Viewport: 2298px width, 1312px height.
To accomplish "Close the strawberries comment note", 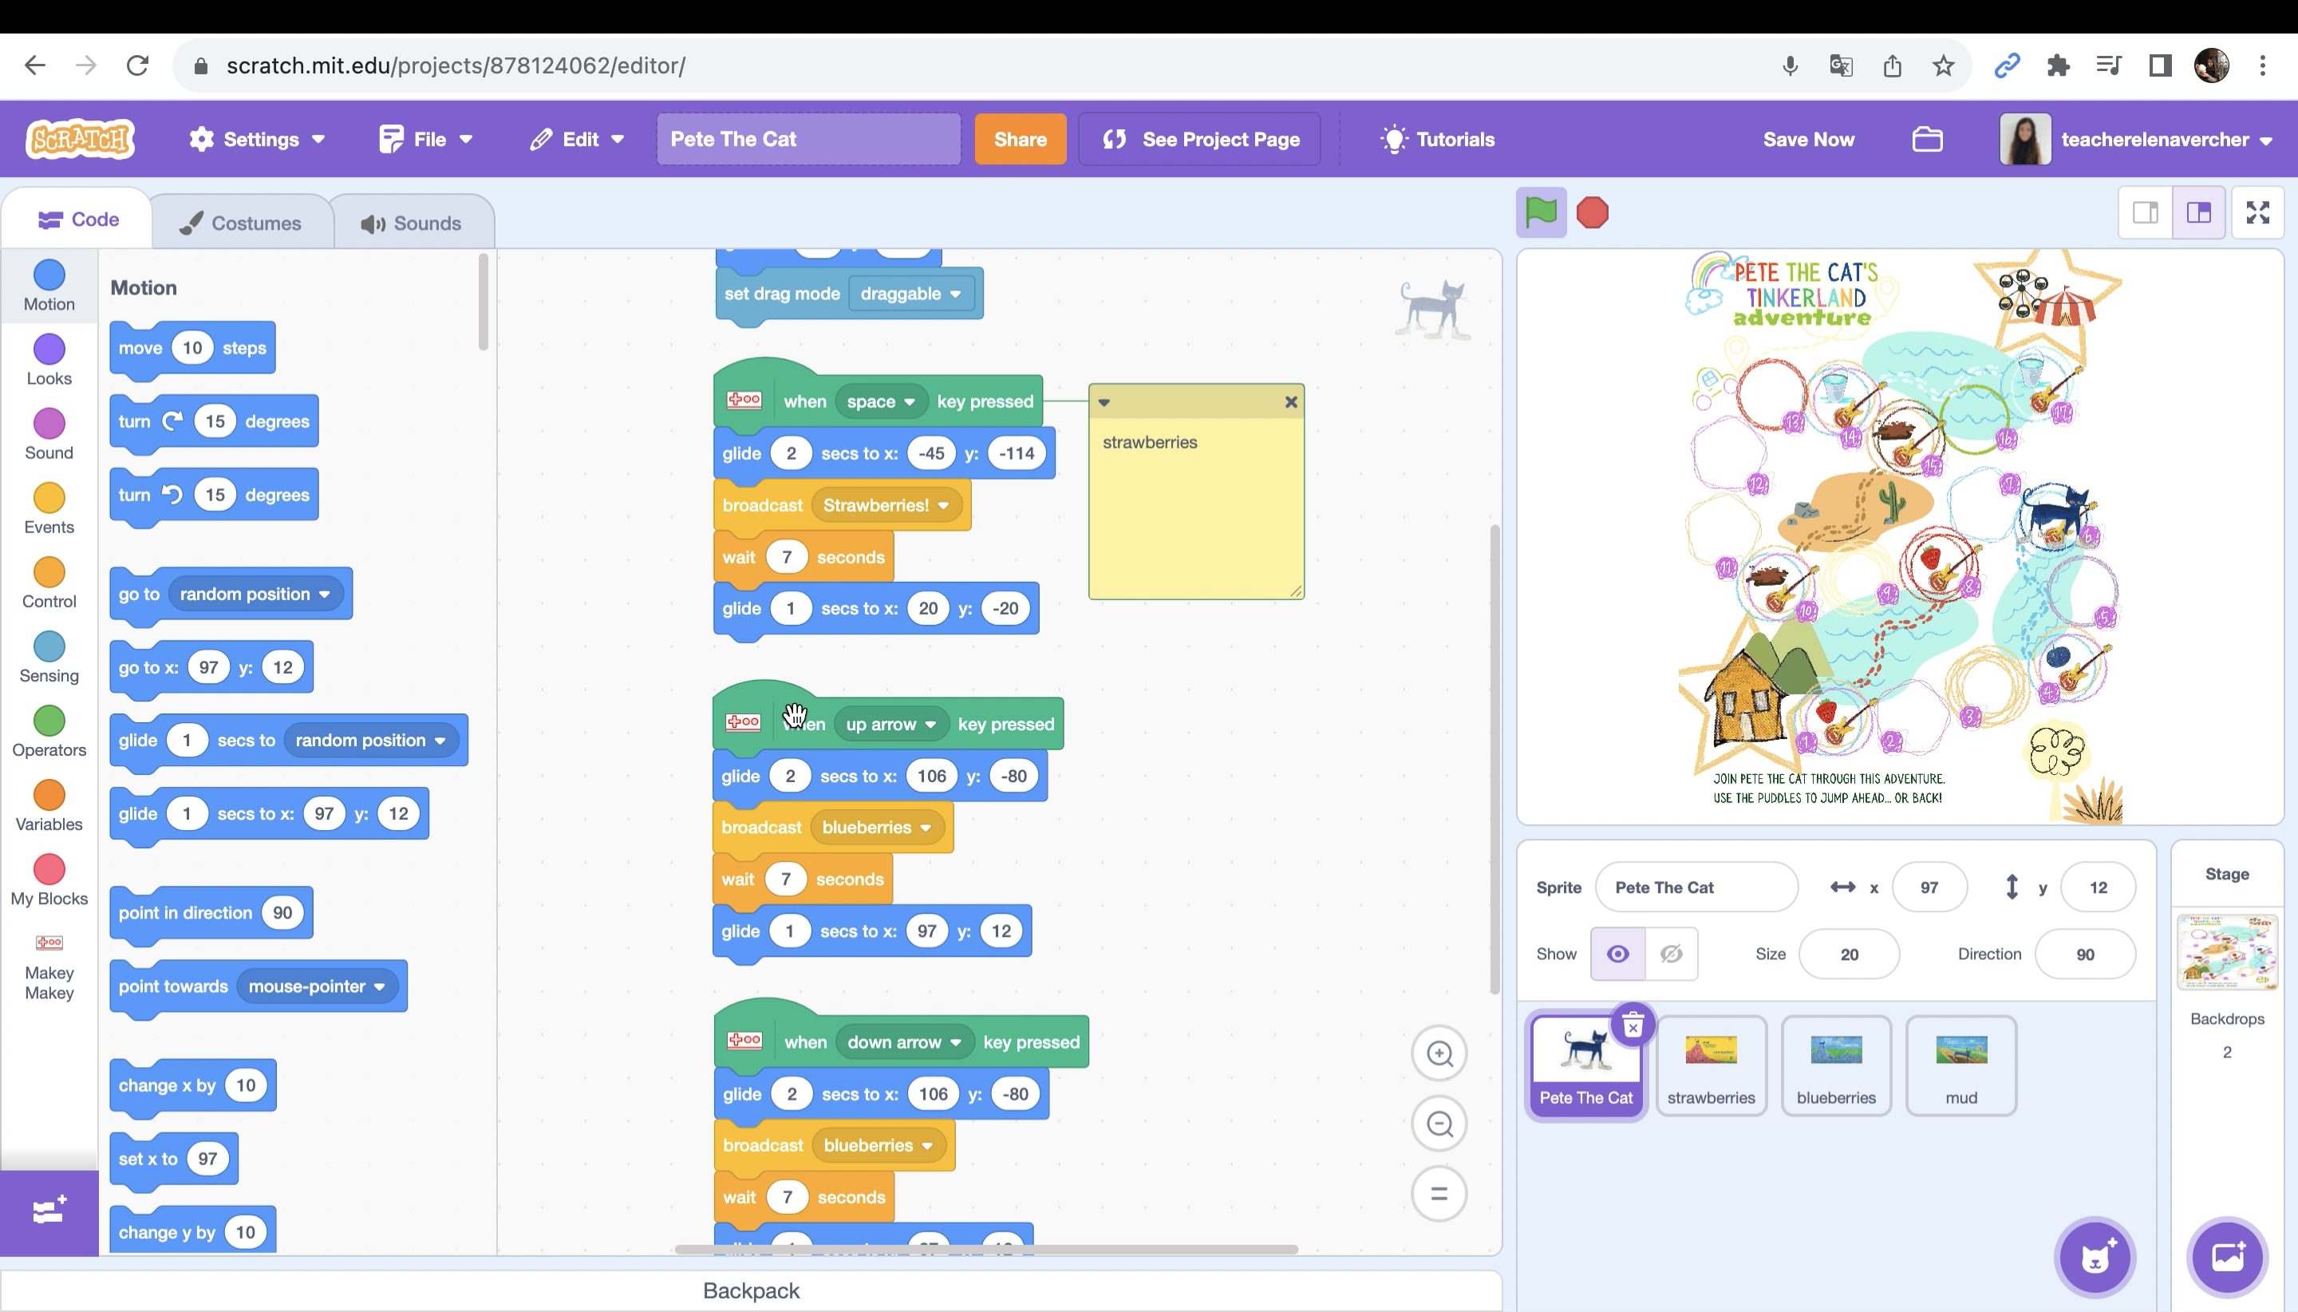I will coord(1291,402).
